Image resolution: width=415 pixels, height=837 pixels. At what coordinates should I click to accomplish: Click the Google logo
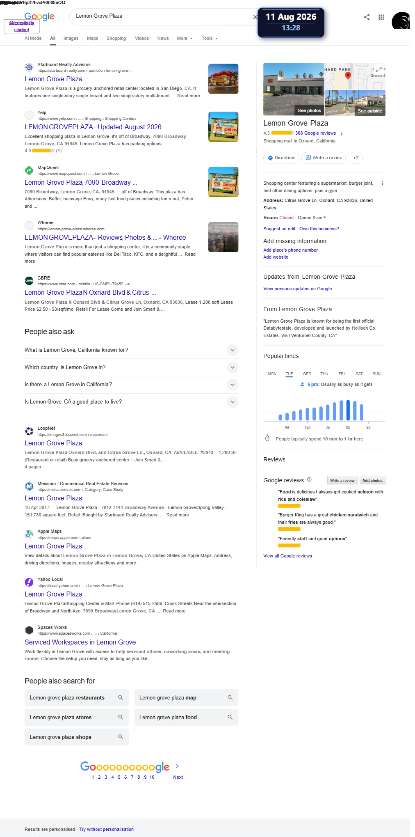(39, 16)
